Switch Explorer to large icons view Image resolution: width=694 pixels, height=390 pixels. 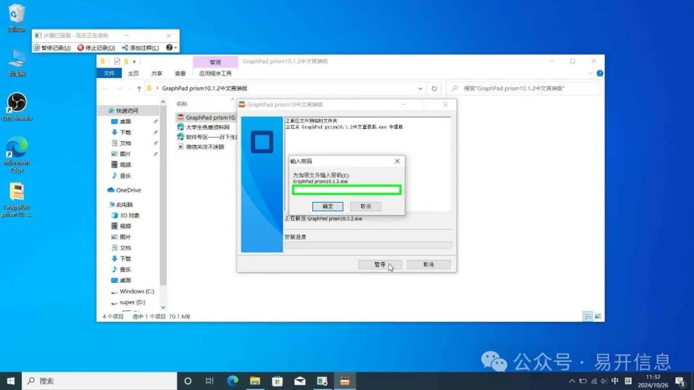tap(598, 316)
